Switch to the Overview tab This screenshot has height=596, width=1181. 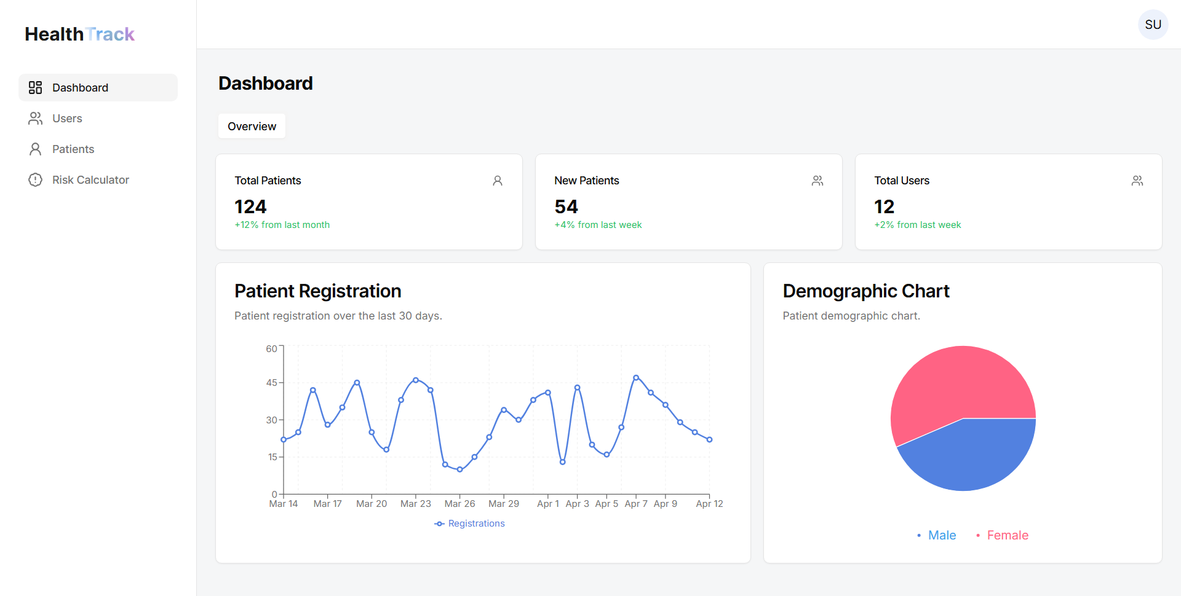[252, 127]
